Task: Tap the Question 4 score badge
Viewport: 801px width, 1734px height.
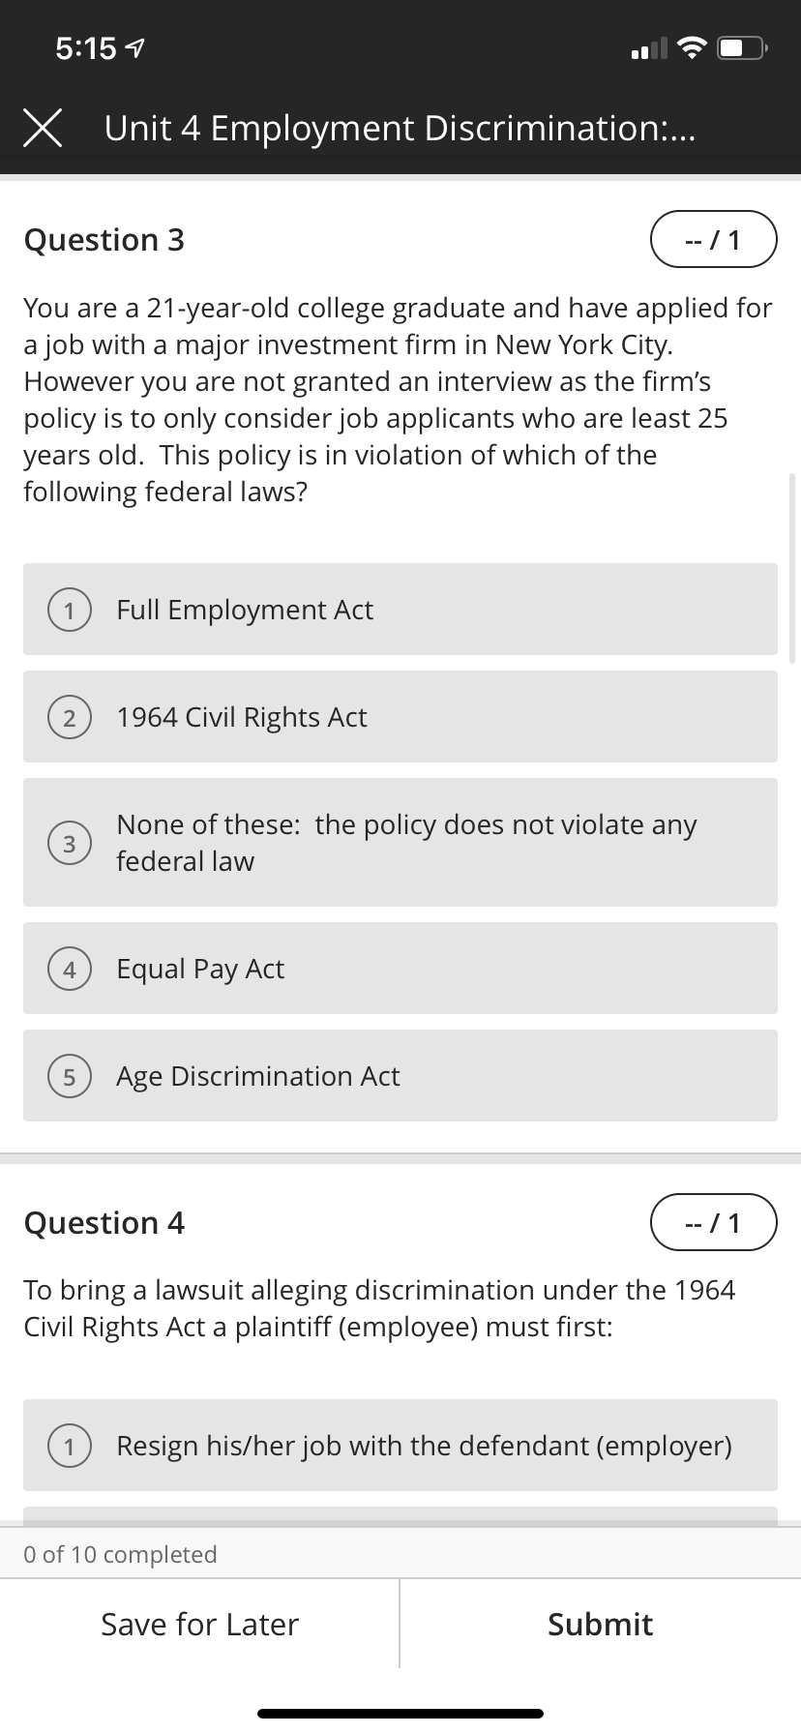Action: pos(714,1222)
